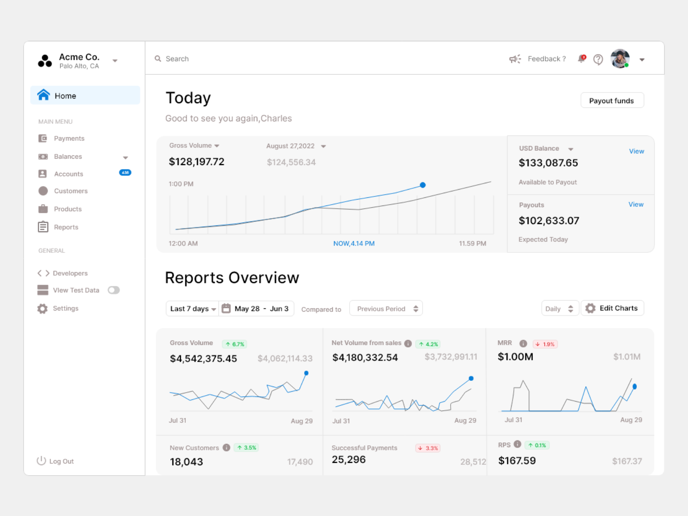Open the Payments section in the sidebar
The image size is (688, 516).
pyautogui.click(x=69, y=138)
